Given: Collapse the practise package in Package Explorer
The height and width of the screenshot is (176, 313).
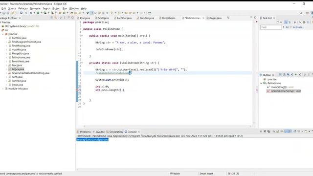Looking at the screenshot, I should coord(3,34).
